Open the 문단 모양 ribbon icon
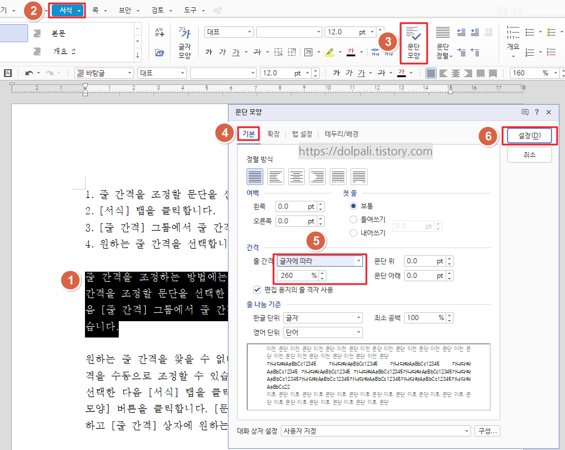565x450 pixels. [x=413, y=43]
